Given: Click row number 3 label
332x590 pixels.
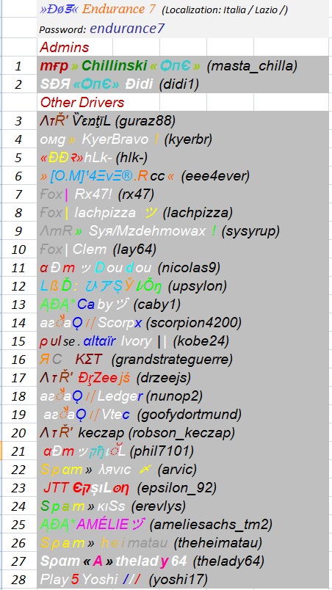Looking at the screenshot, I should pyautogui.click(x=18, y=121).
